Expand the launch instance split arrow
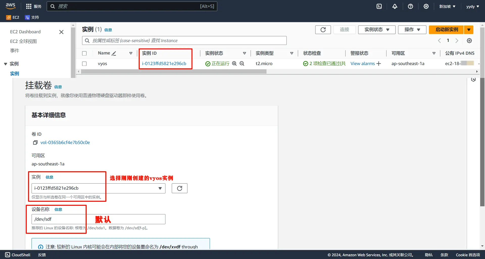This screenshot has width=485, height=259. [469, 30]
